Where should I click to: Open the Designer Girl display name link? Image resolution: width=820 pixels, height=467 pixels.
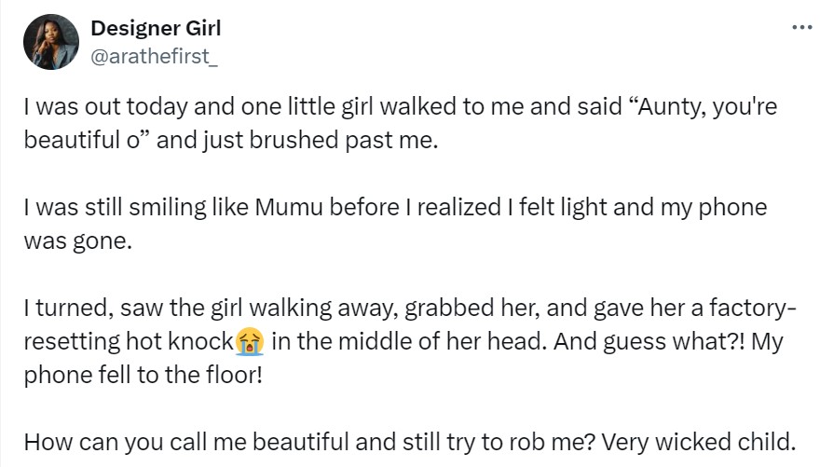coord(156,28)
